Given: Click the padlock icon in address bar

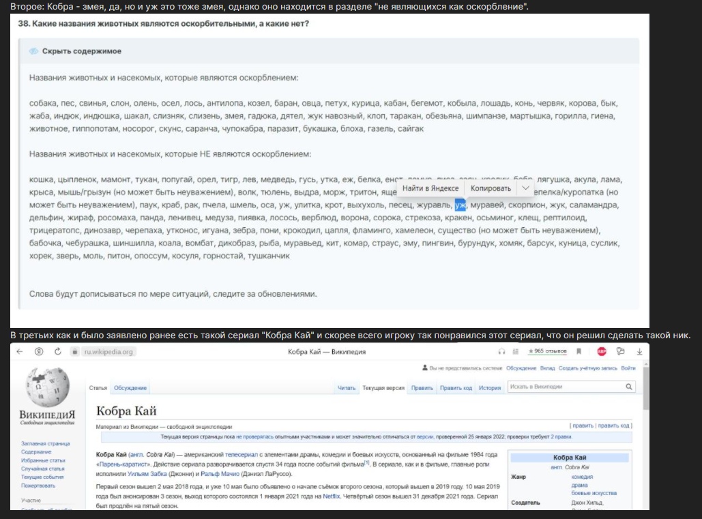Looking at the screenshot, I should click(x=76, y=352).
